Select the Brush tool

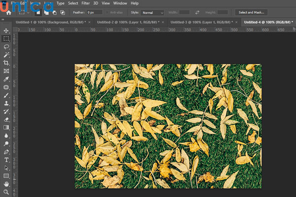point(6,95)
